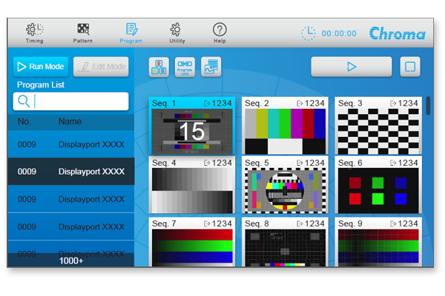Select the Seq. 8 dark grid thumbnail
Image resolution: width=445 pixels, height=296 pixels.
click(x=285, y=242)
